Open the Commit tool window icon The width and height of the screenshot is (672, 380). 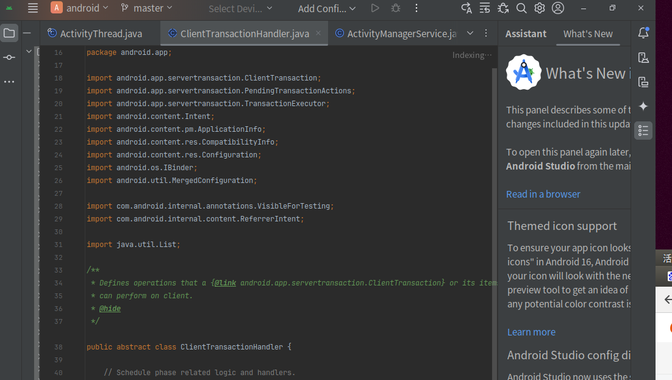9,57
